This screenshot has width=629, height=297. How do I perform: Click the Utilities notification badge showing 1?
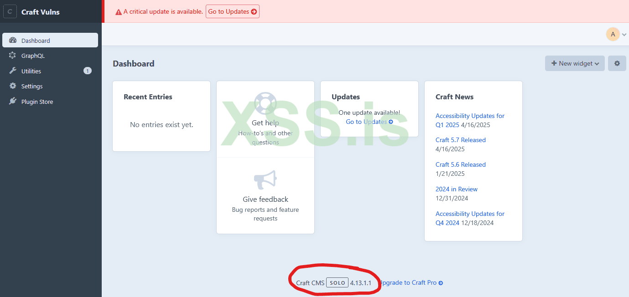tap(88, 71)
